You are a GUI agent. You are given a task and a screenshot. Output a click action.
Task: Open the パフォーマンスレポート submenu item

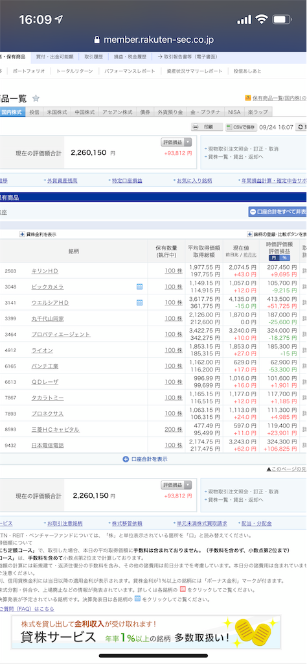pyautogui.click(x=130, y=71)
